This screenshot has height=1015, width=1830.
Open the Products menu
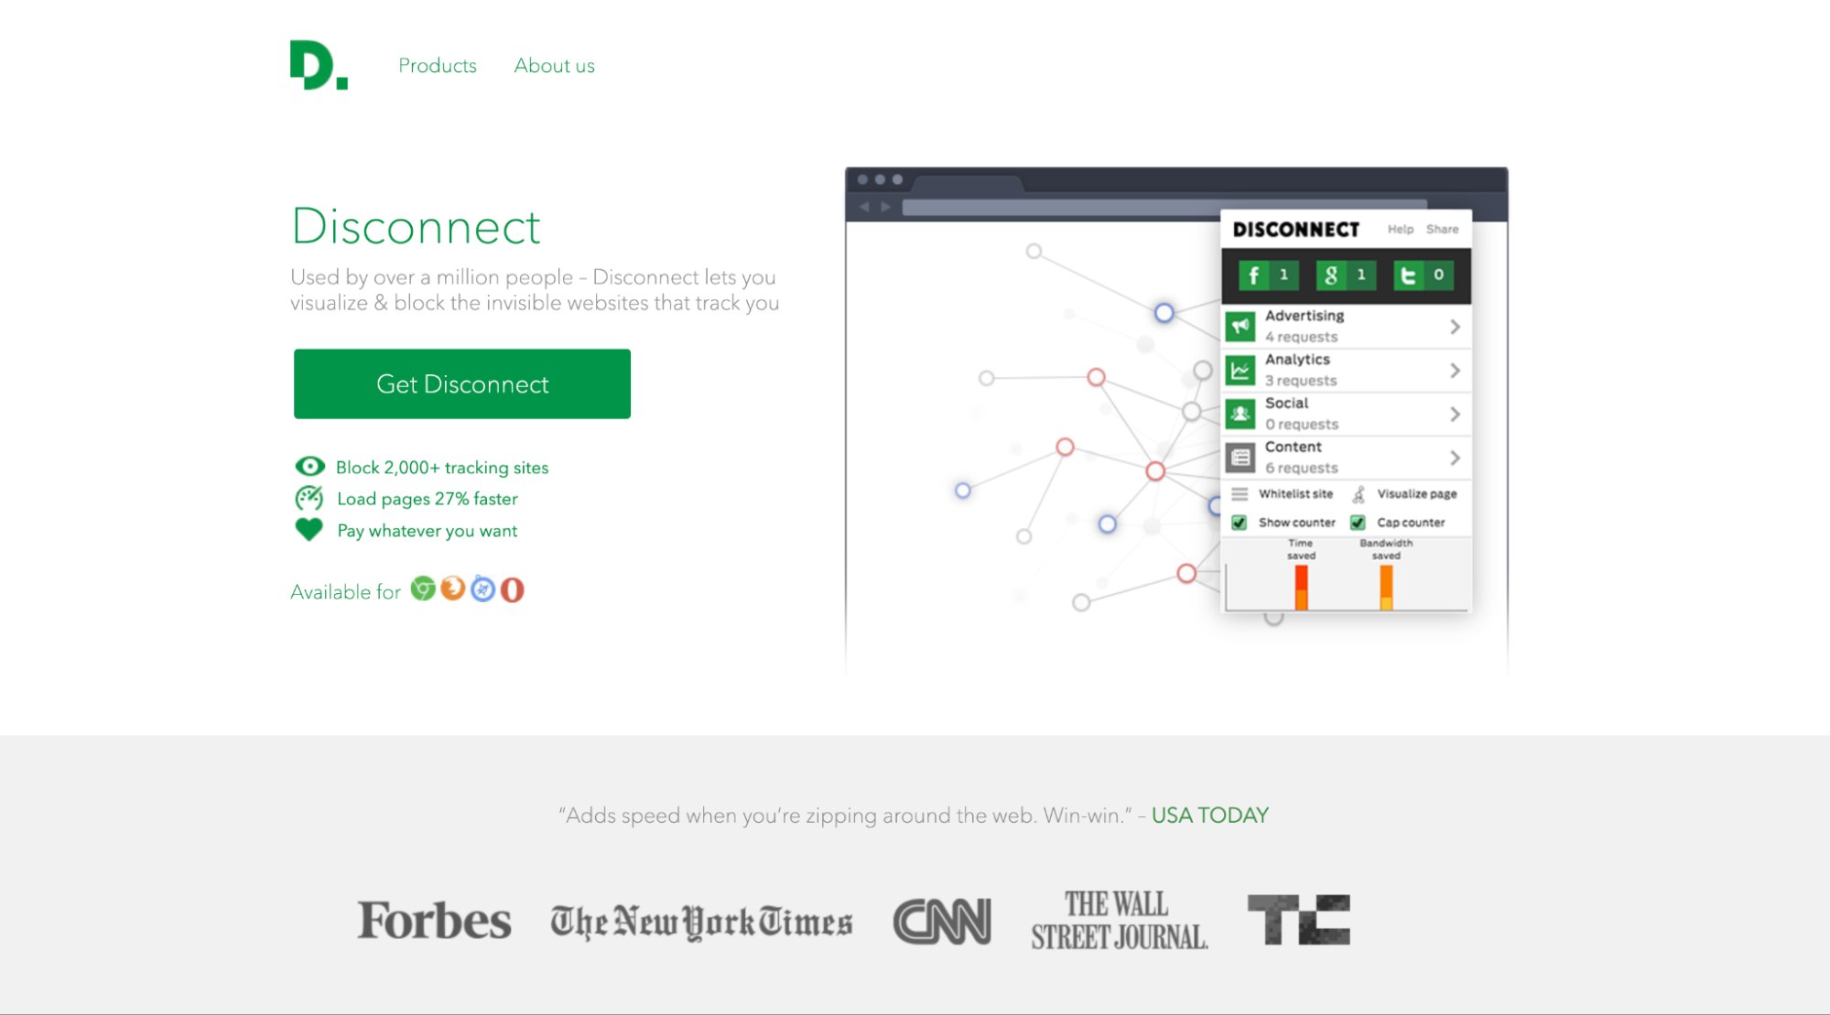[438, 65]
